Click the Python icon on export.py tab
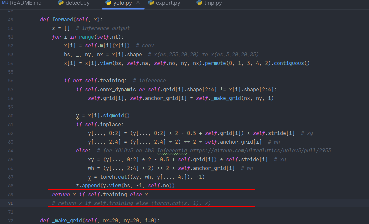The image size is (369, 224). click(x=151, y=3)
